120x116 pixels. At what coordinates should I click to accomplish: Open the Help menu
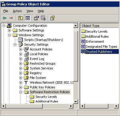pyautogui.click(x=41, y=11)
